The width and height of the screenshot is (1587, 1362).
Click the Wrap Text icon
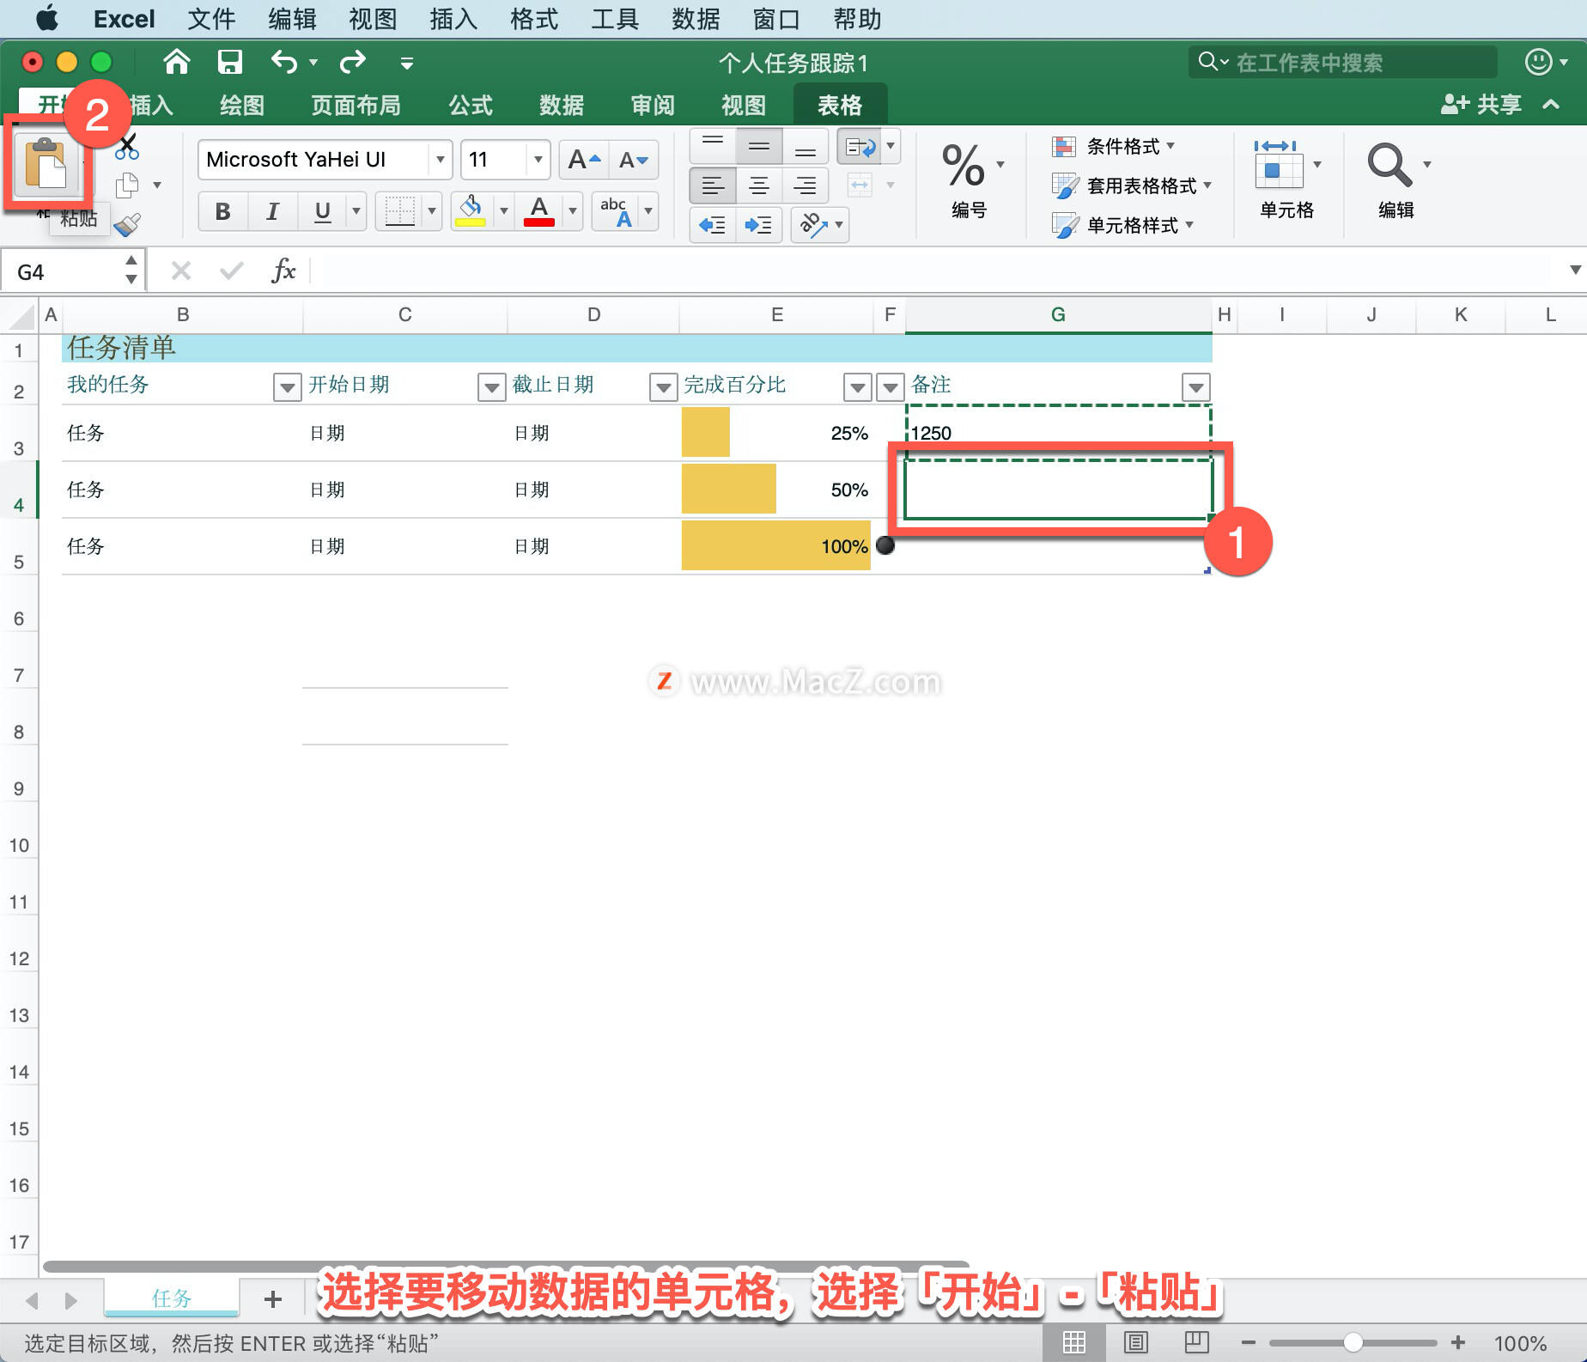click(860, 147)
